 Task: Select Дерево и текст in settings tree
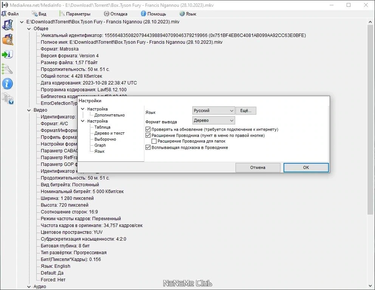pyautogui.click(x=110, y=133)
